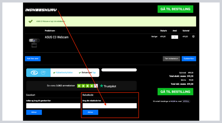Click the e-mærket eye badge icon
Screen dimensions: 222x123
[x=34, y=72]
